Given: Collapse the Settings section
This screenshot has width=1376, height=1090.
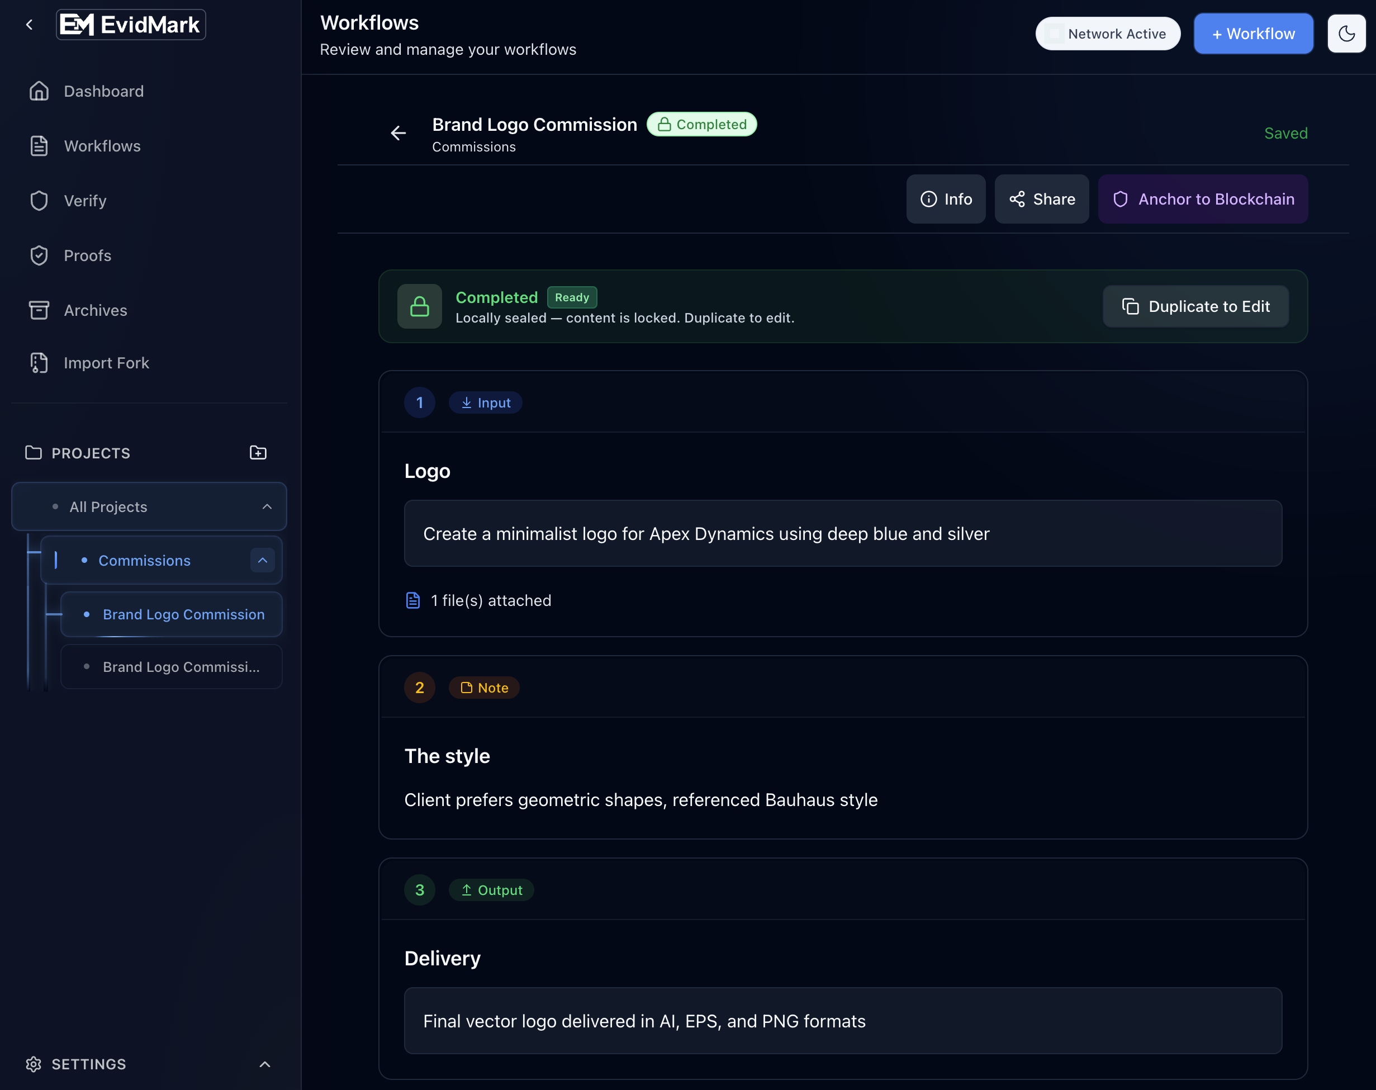Looking at the screenshot, I should coord(265,1063).
